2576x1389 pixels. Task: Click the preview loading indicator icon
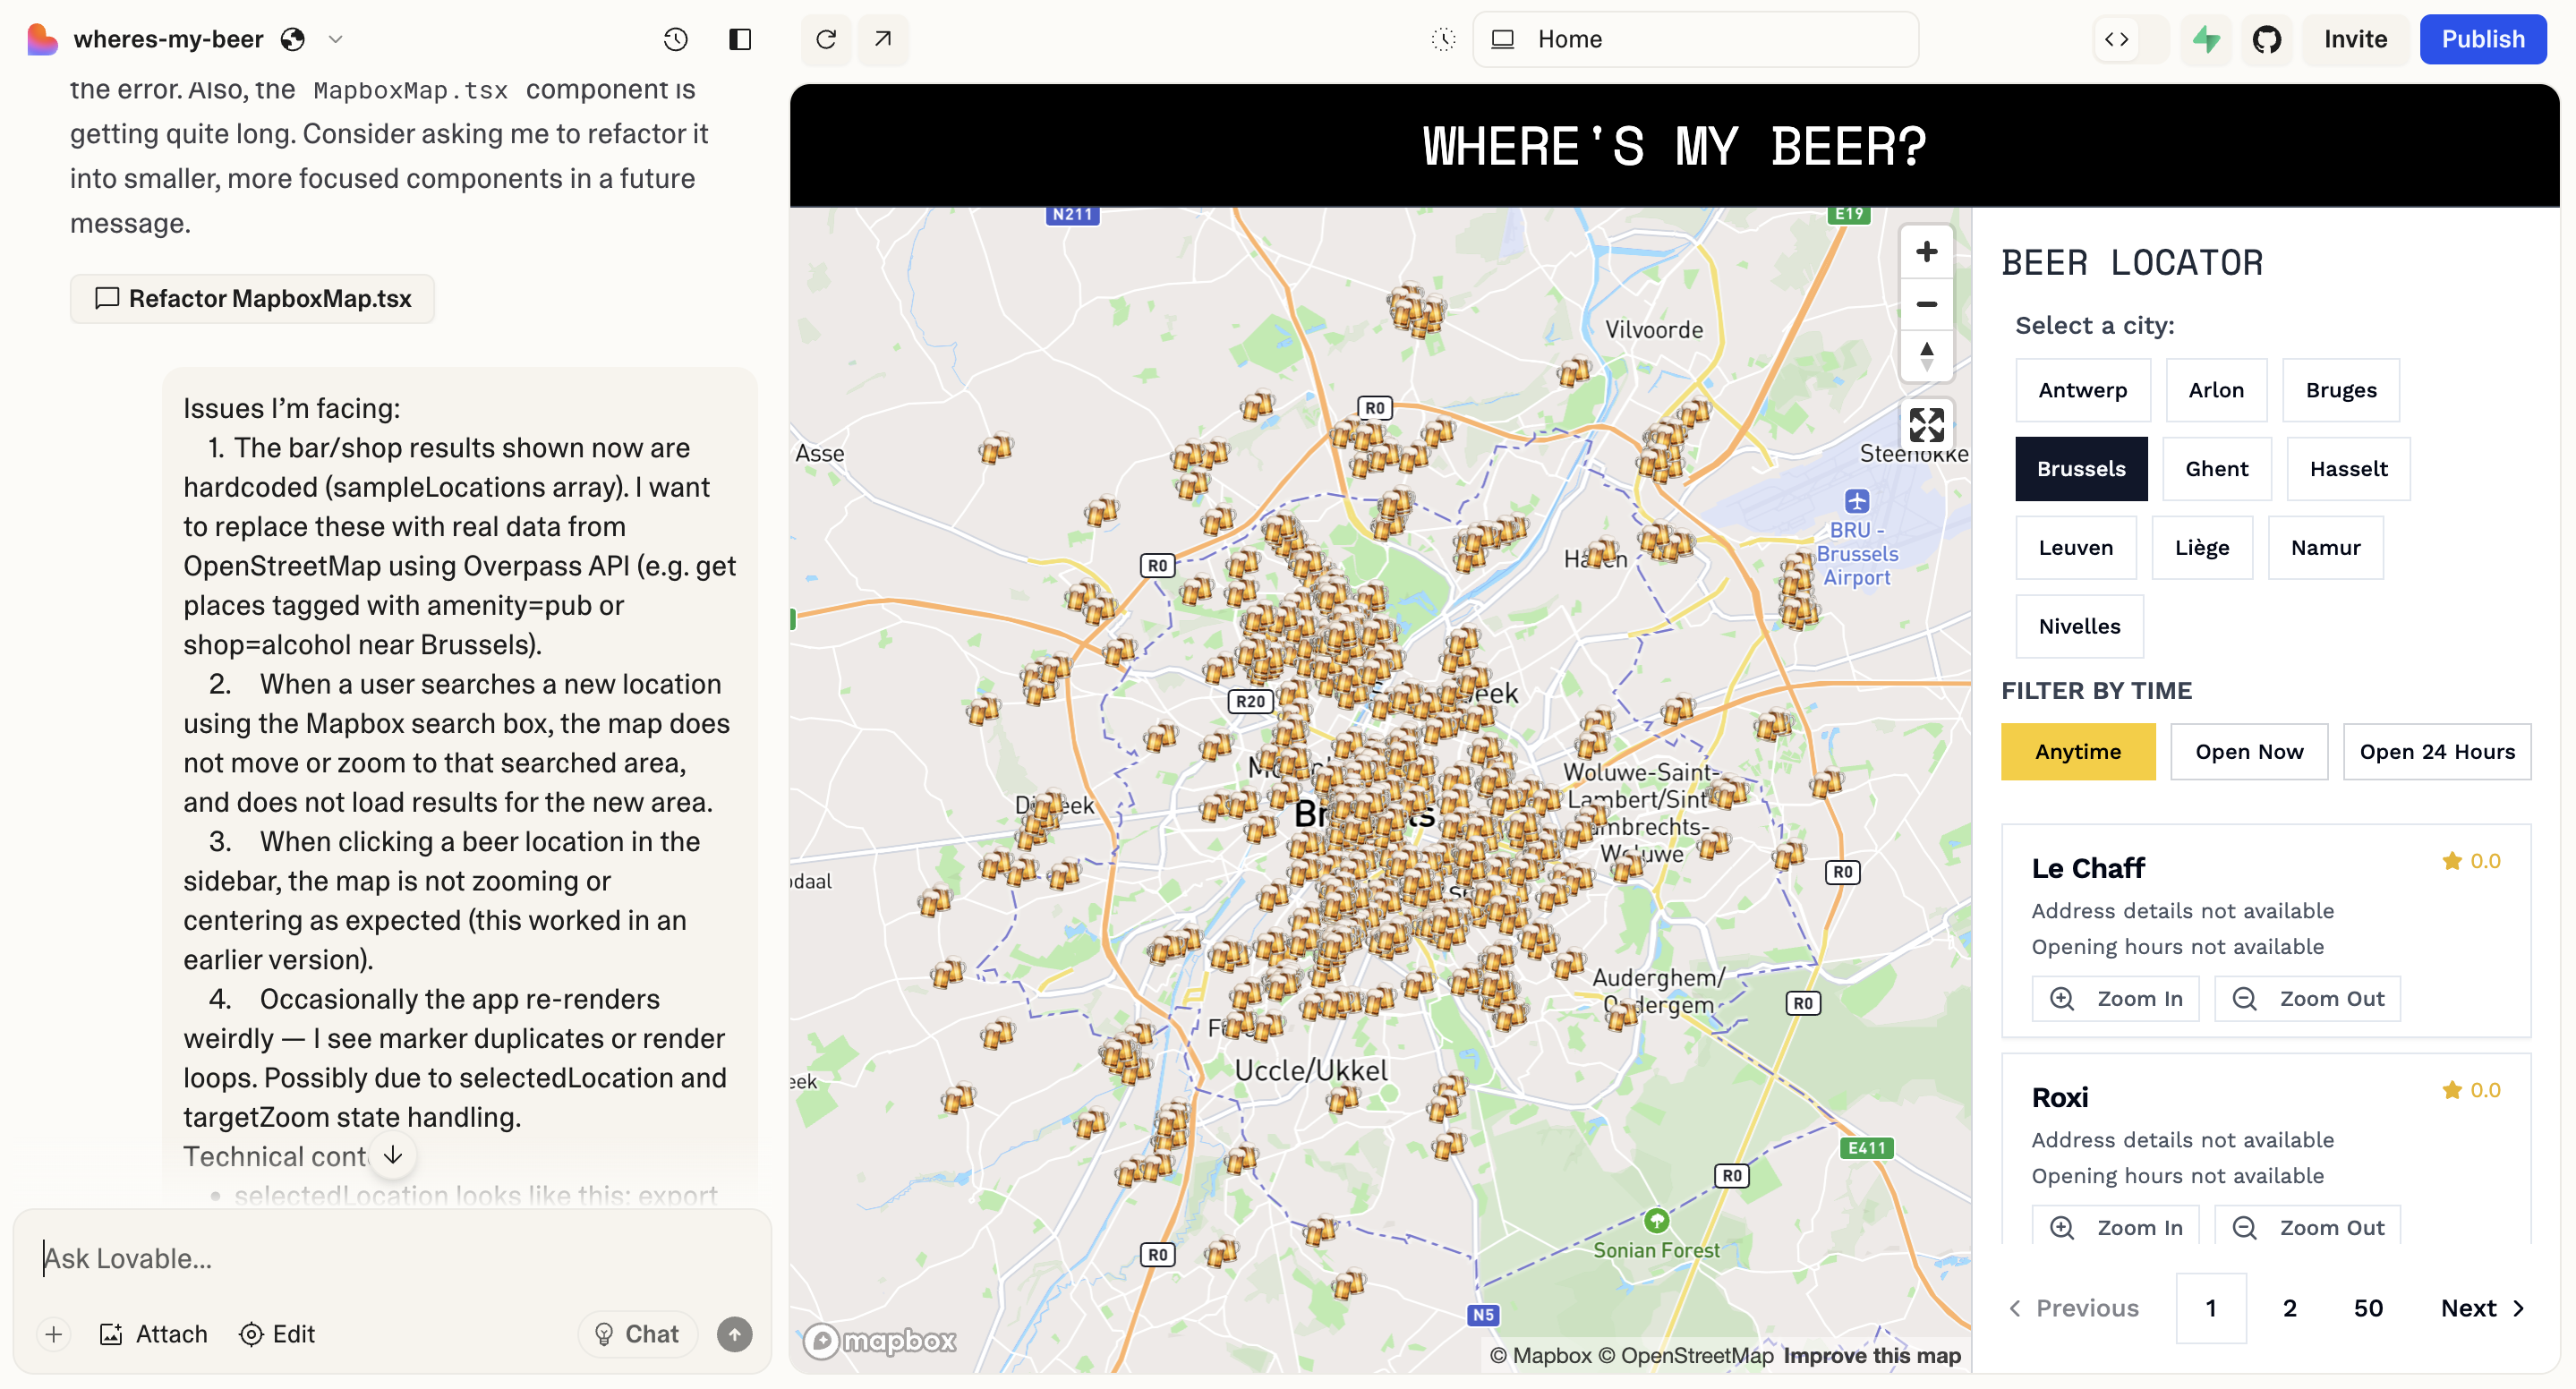click(x=1443, y=39)
